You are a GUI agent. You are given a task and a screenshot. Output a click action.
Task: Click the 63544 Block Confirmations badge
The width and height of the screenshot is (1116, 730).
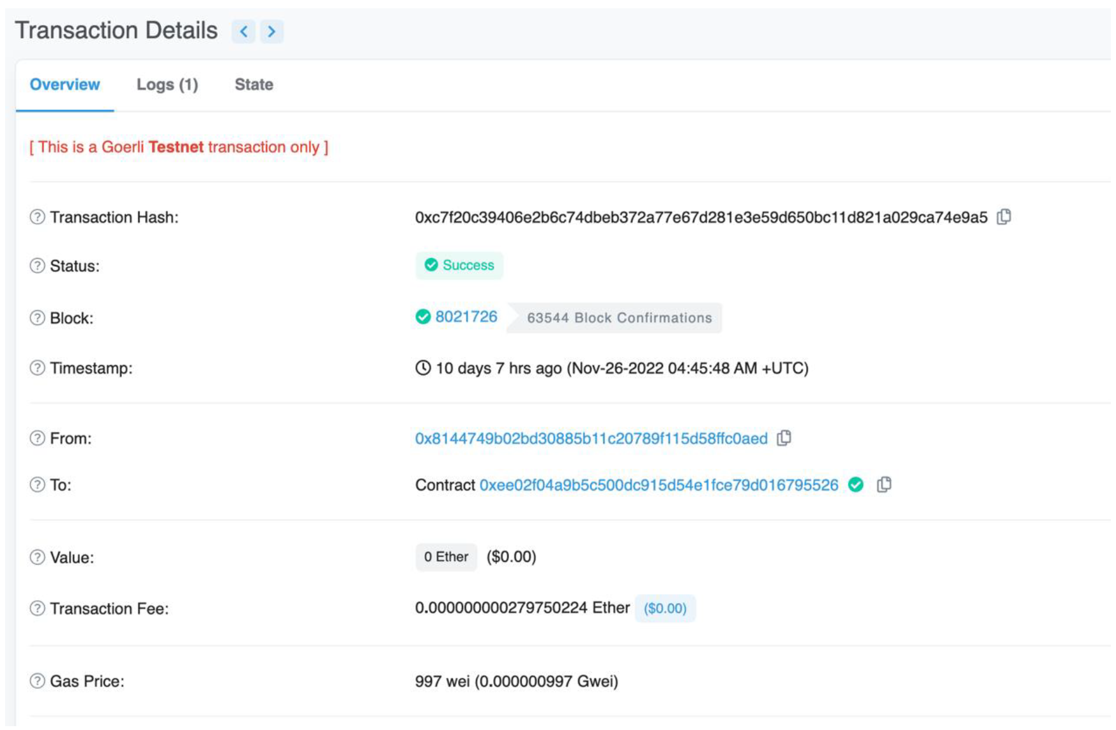(618, 318)
